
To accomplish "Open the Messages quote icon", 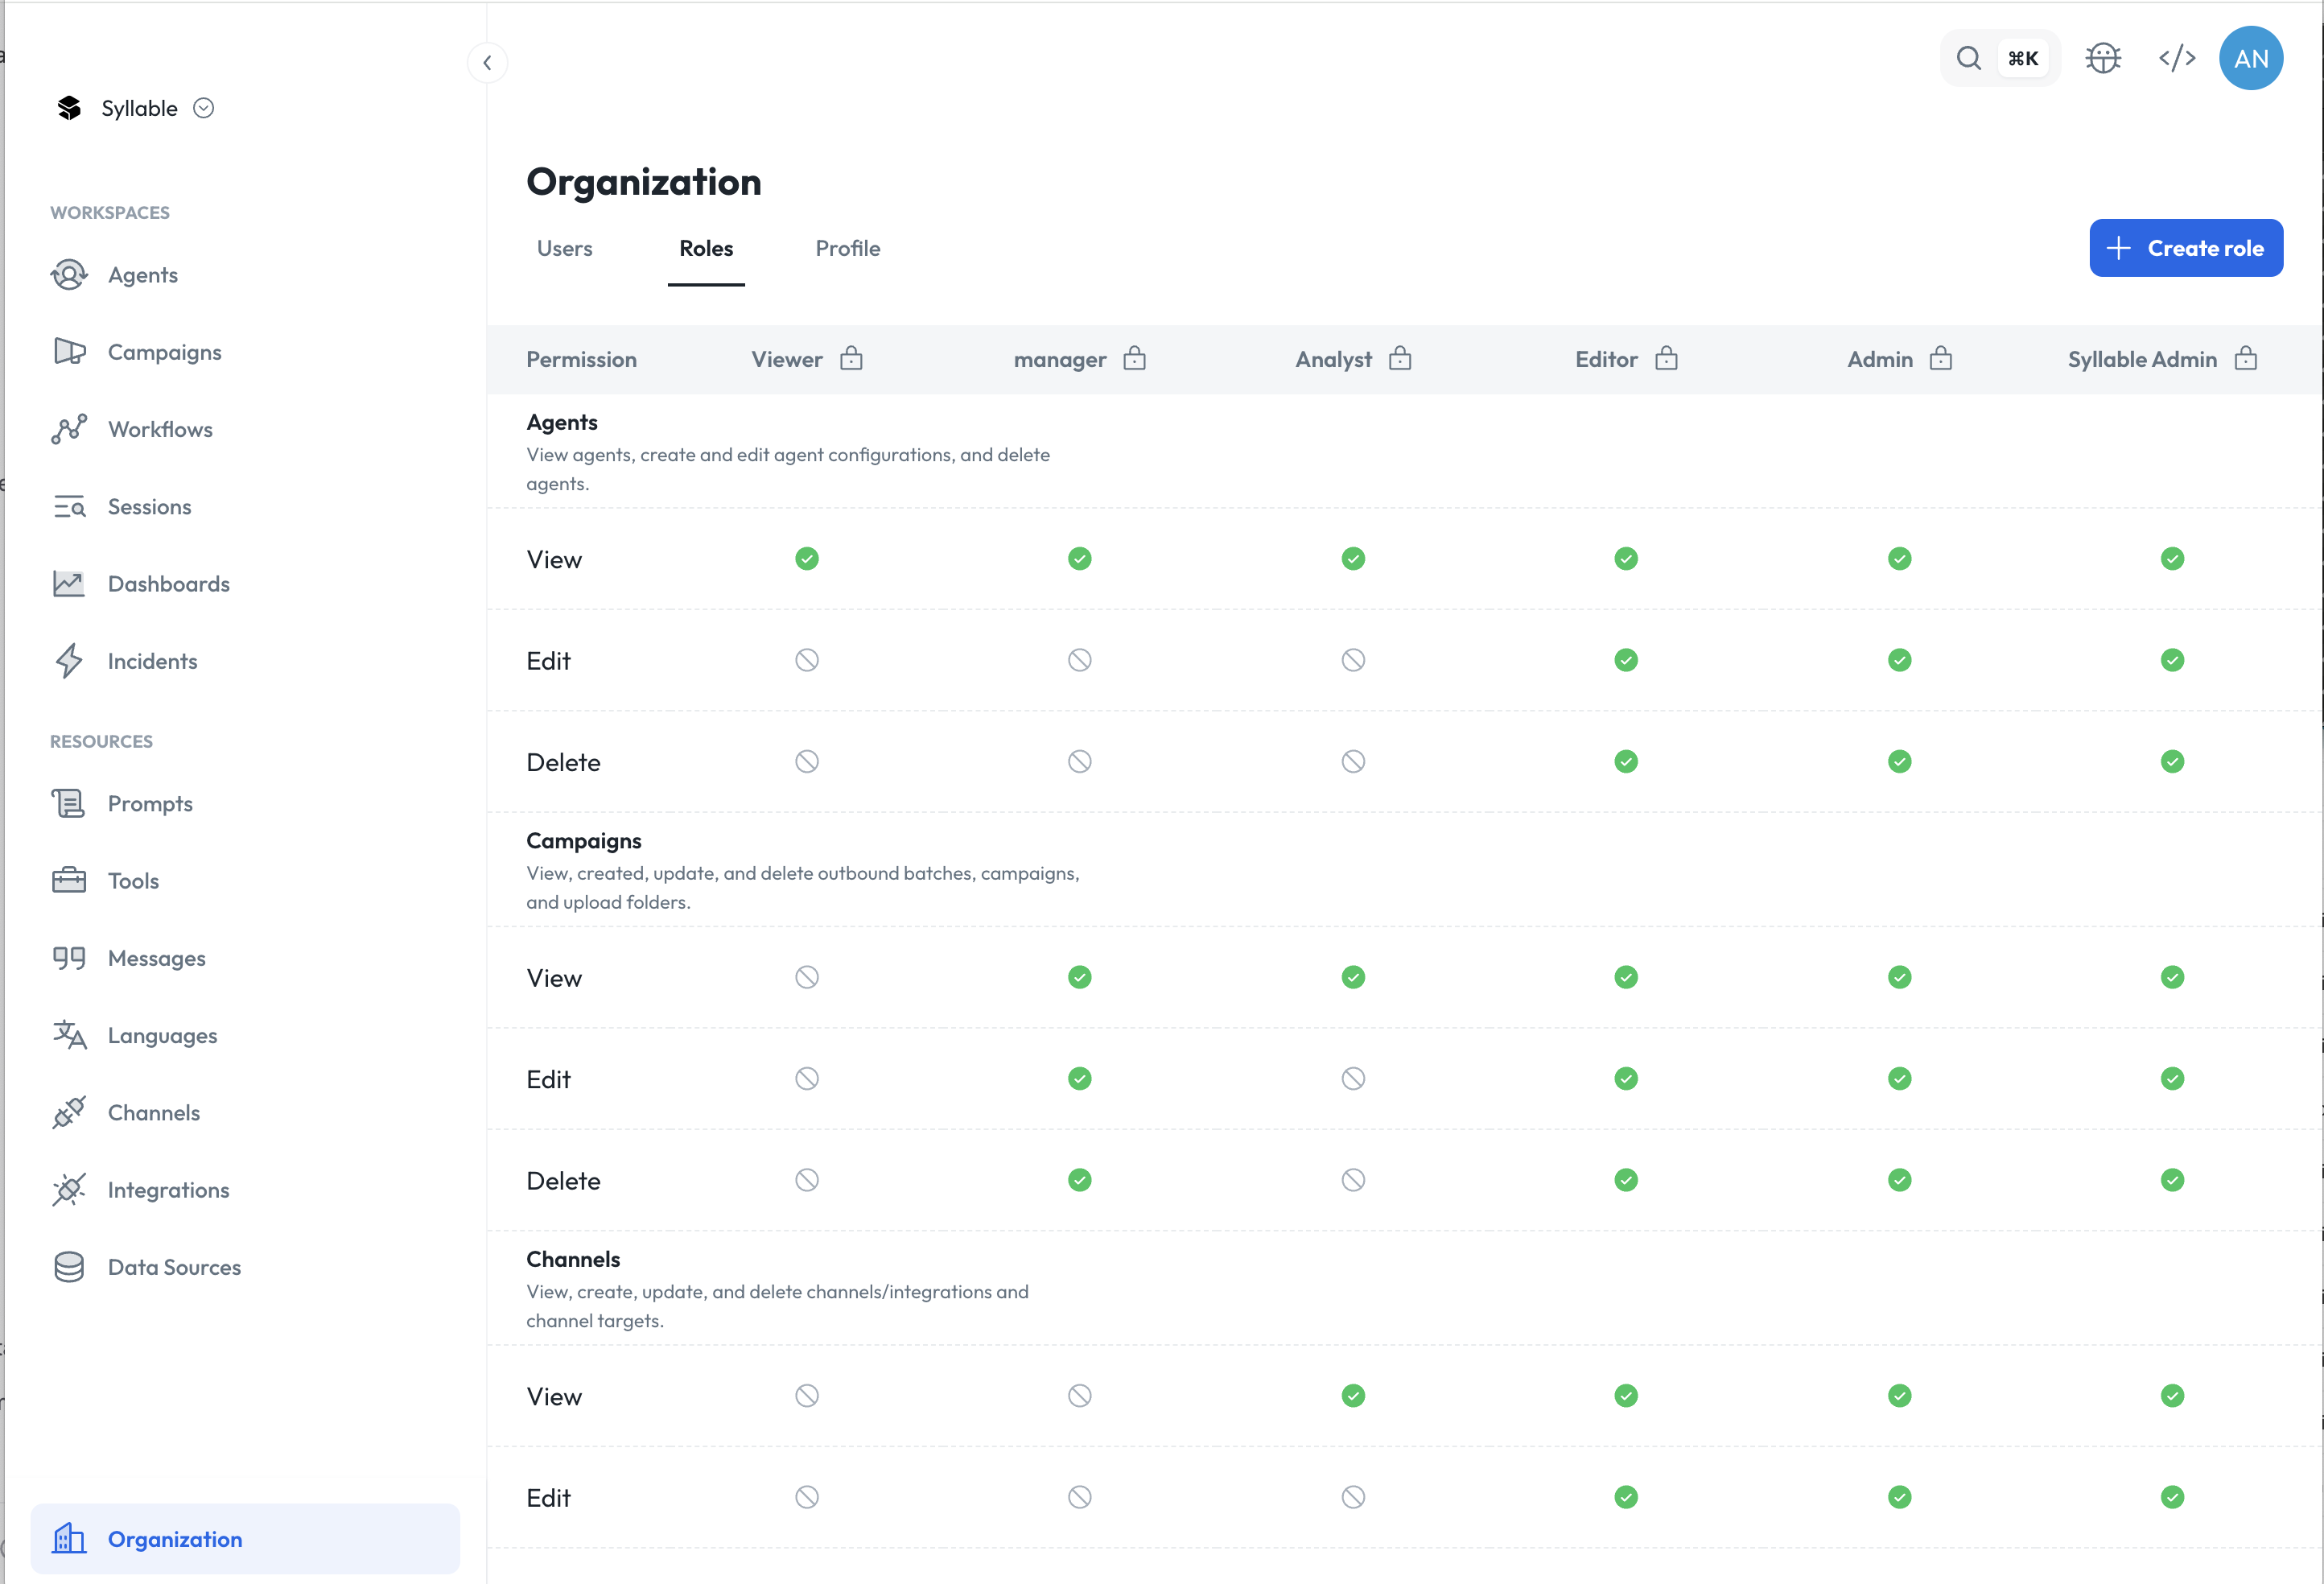I will click(69, 958).
